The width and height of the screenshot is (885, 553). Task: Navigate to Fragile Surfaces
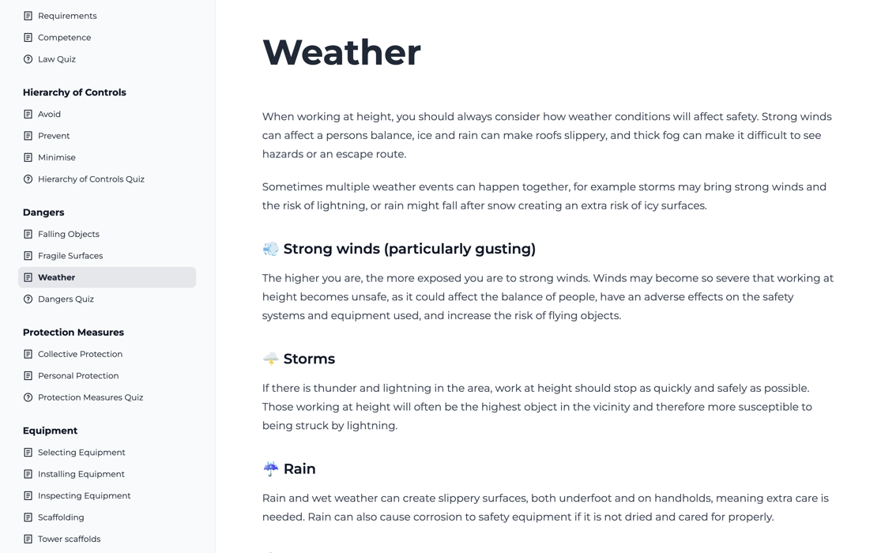tap(70, 256)
